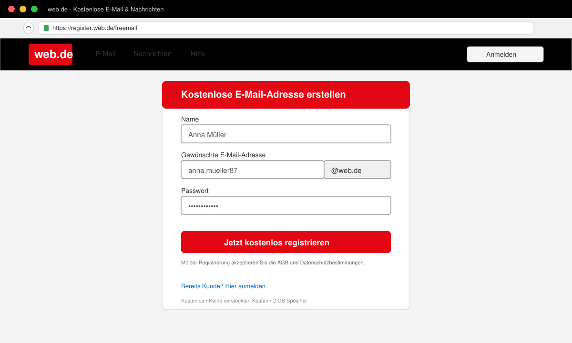Open the @web.de domain selector
The width and height of the screenshot is (572, 343).
[357, 170]
